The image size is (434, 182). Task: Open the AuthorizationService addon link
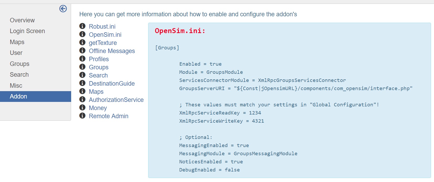point(116,100)
